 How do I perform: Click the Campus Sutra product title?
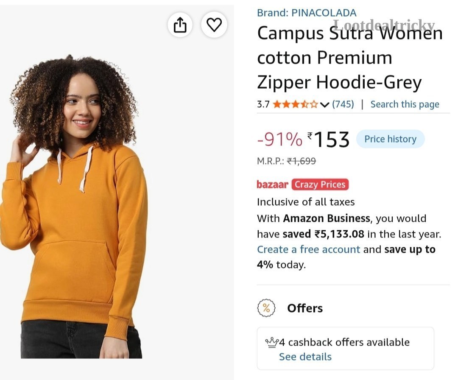point(350,58)
